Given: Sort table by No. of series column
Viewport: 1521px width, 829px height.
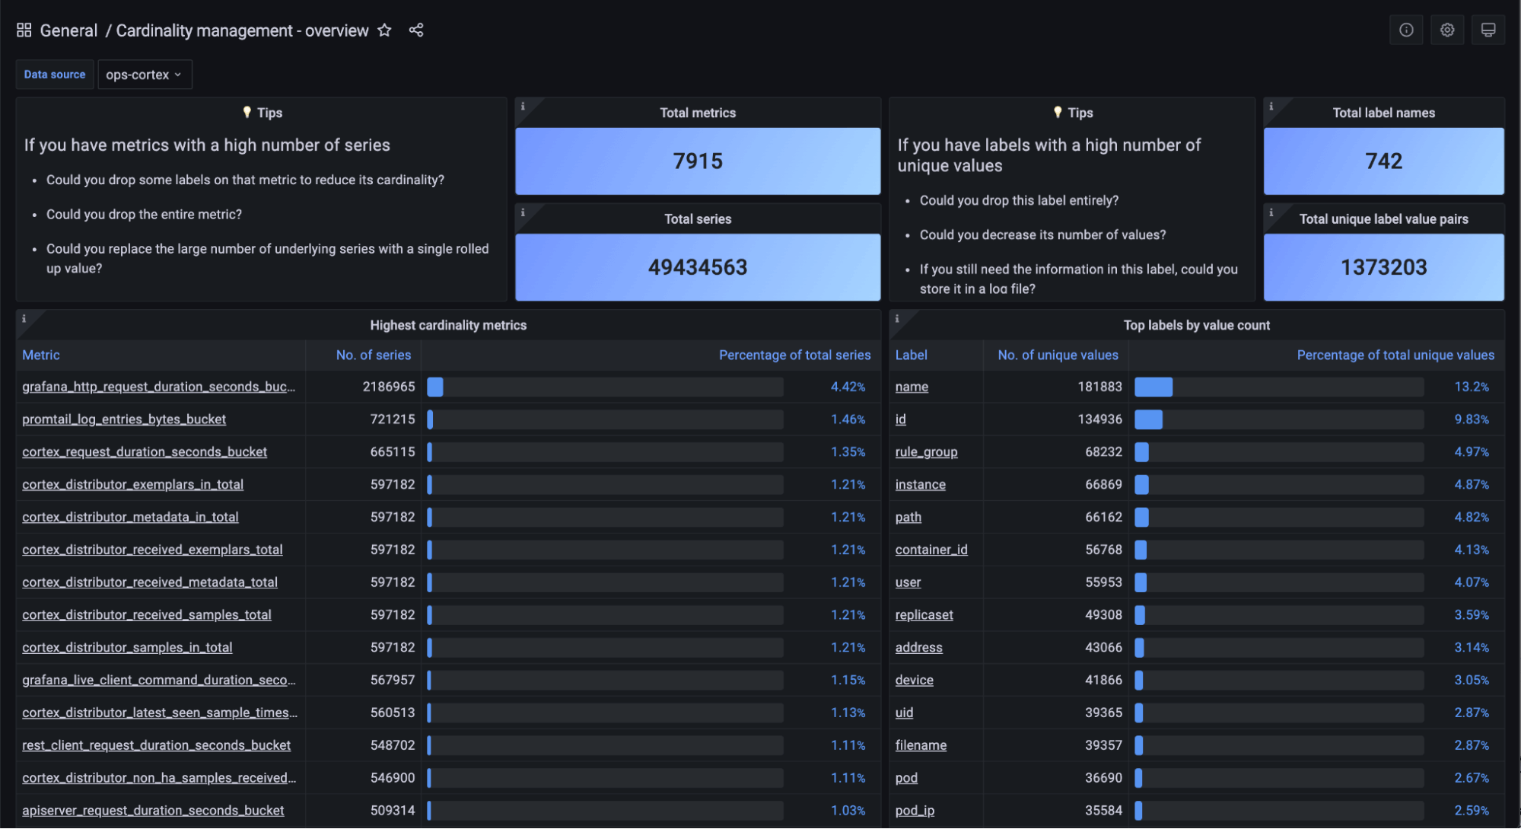Looking at the screenshot, I should click(x=372, y=355).
